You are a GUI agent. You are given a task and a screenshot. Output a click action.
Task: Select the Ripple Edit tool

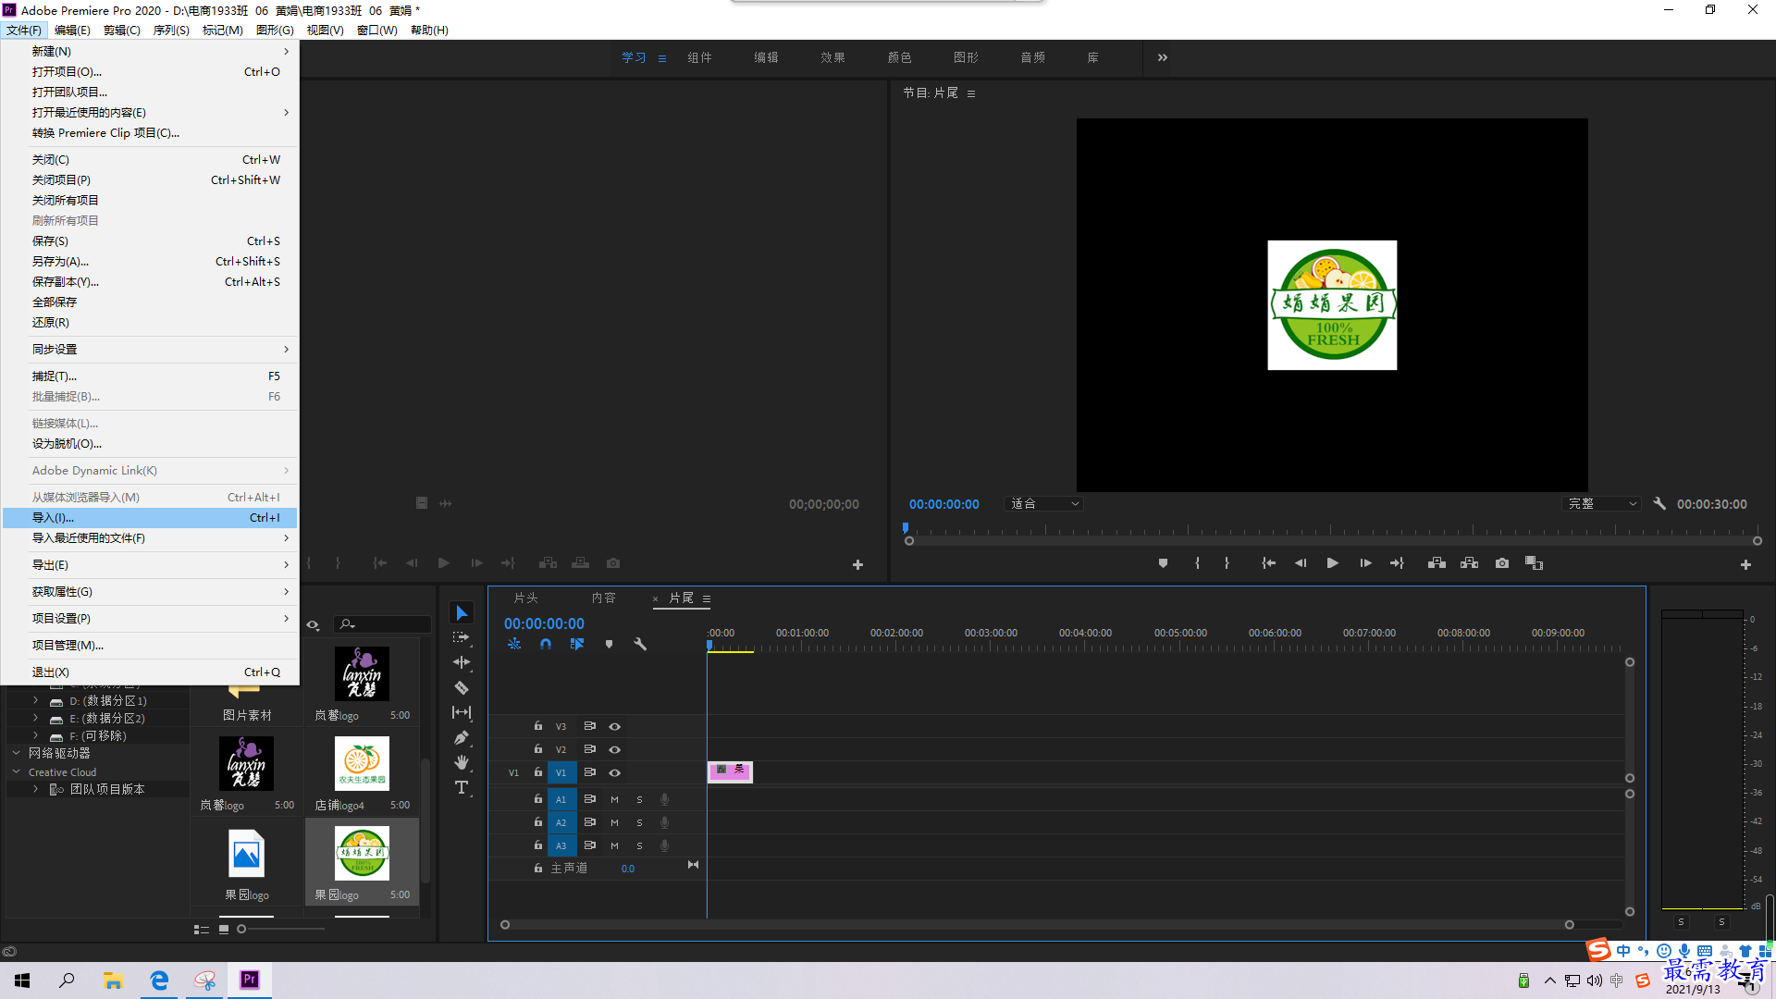(462, 662)
